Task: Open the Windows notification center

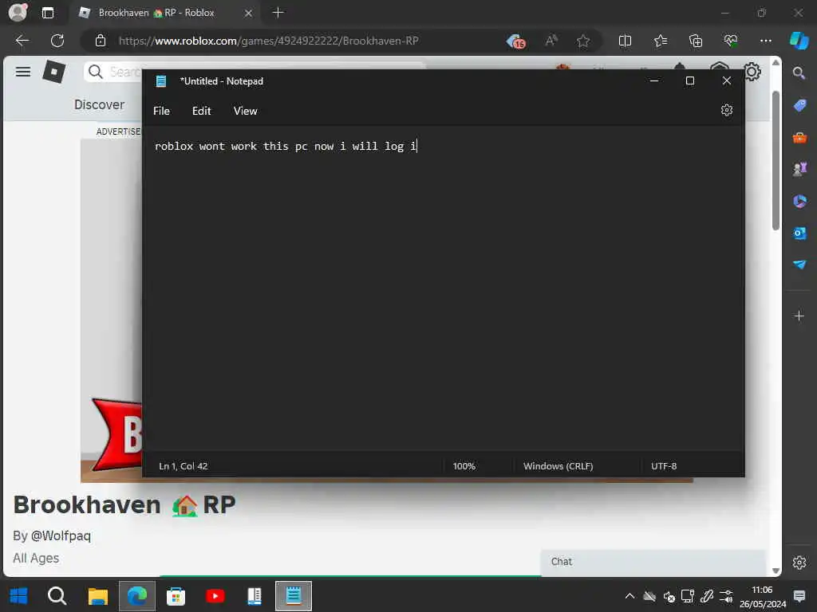Action: (x=799, y=596)
